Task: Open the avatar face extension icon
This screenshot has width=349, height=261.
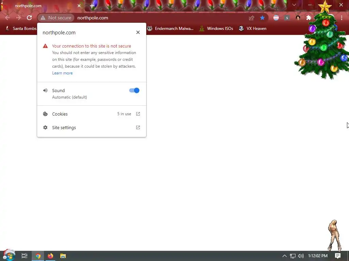Action: 298,18
